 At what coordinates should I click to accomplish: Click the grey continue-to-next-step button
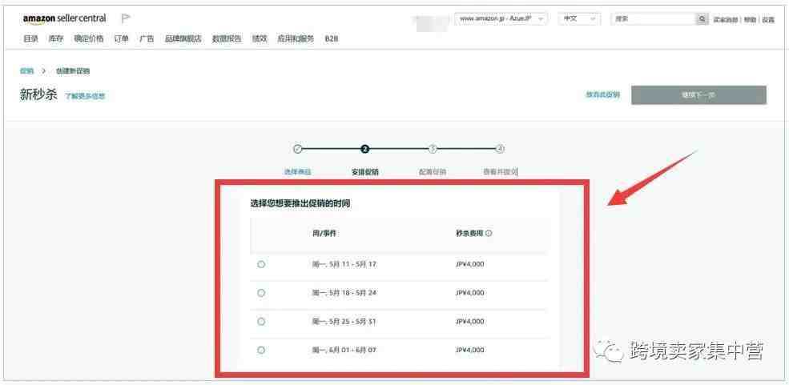(x=699, y=95)
